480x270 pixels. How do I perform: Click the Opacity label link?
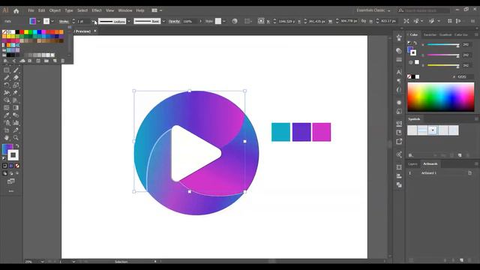[174, 22]
